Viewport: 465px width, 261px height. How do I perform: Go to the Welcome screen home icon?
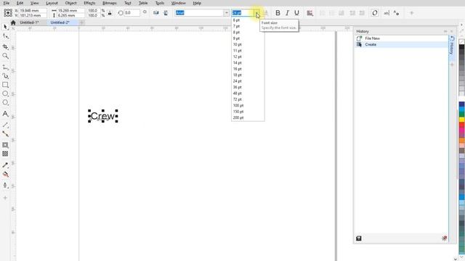[13, 22]
